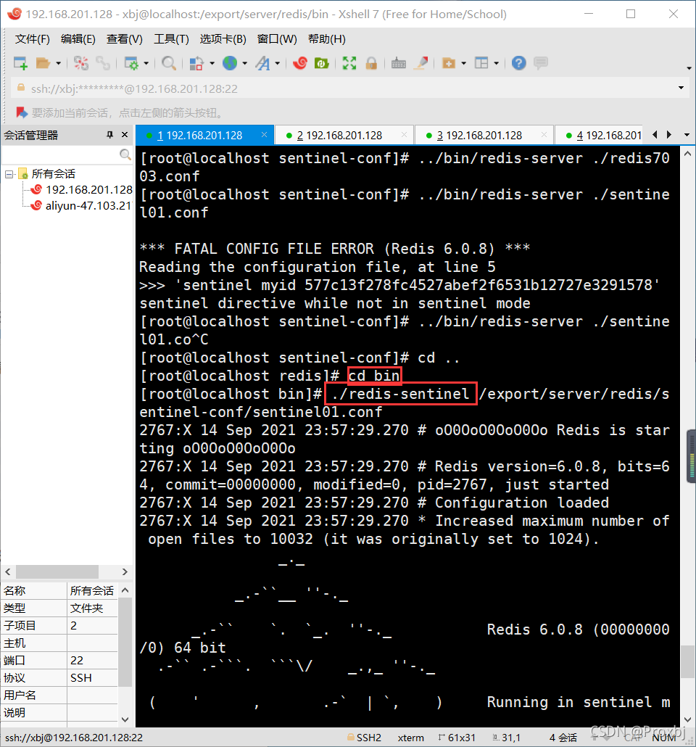Toggle full screen mode icon

coord(349,63)
